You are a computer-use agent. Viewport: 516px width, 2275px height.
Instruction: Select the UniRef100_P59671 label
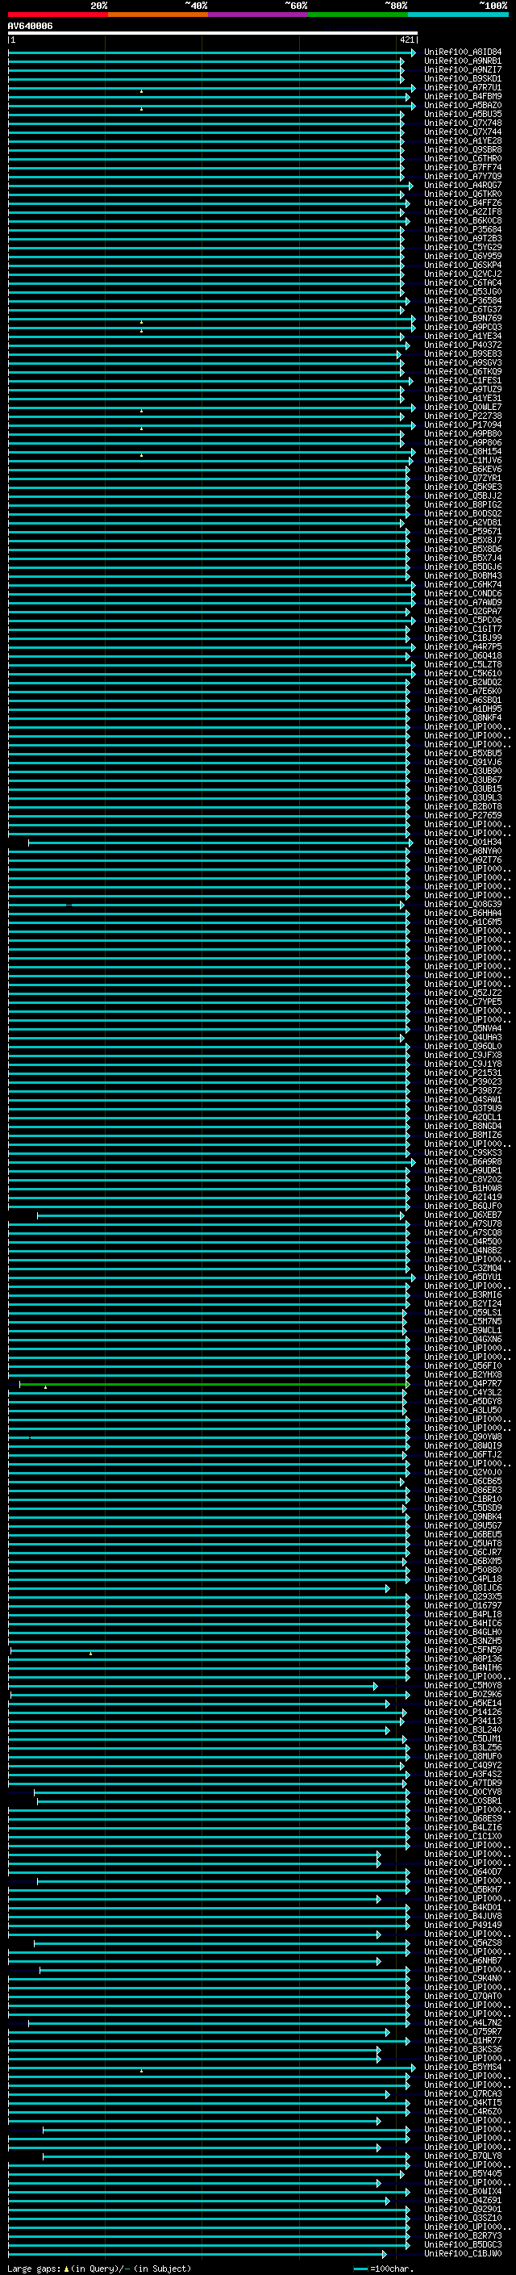click(x=462, y=531)
